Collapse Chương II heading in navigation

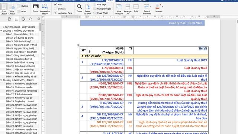[1, 80]
